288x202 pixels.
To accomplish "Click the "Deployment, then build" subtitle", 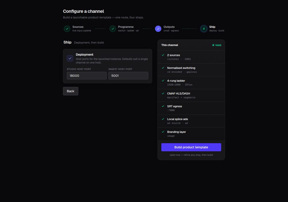I will point(89,43).
